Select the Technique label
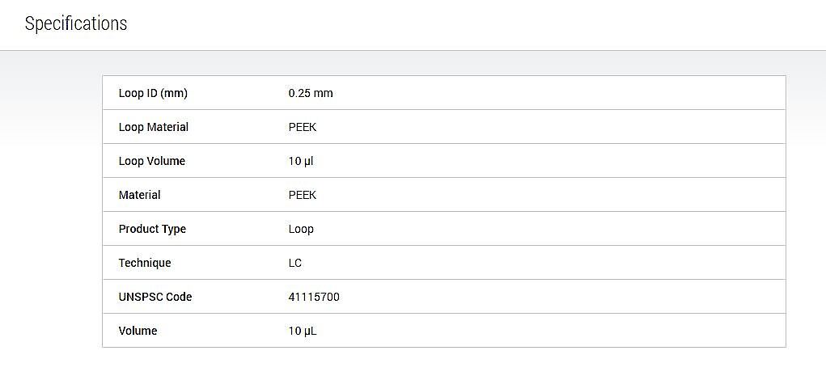The image size is (826, 376). [x=145, y=263]
